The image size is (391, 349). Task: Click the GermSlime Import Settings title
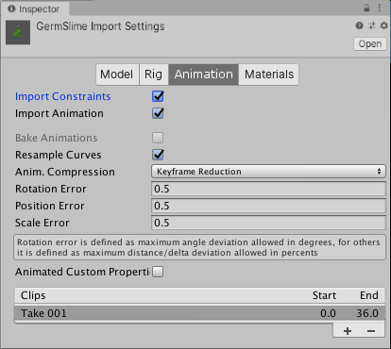(100, 26)
